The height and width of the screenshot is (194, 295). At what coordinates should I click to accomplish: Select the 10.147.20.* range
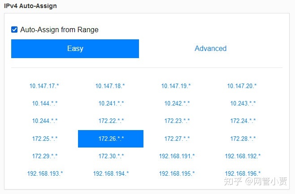pyautogui.click(x=242, y=86)
